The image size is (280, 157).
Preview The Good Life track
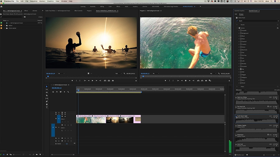click(236, 107)
